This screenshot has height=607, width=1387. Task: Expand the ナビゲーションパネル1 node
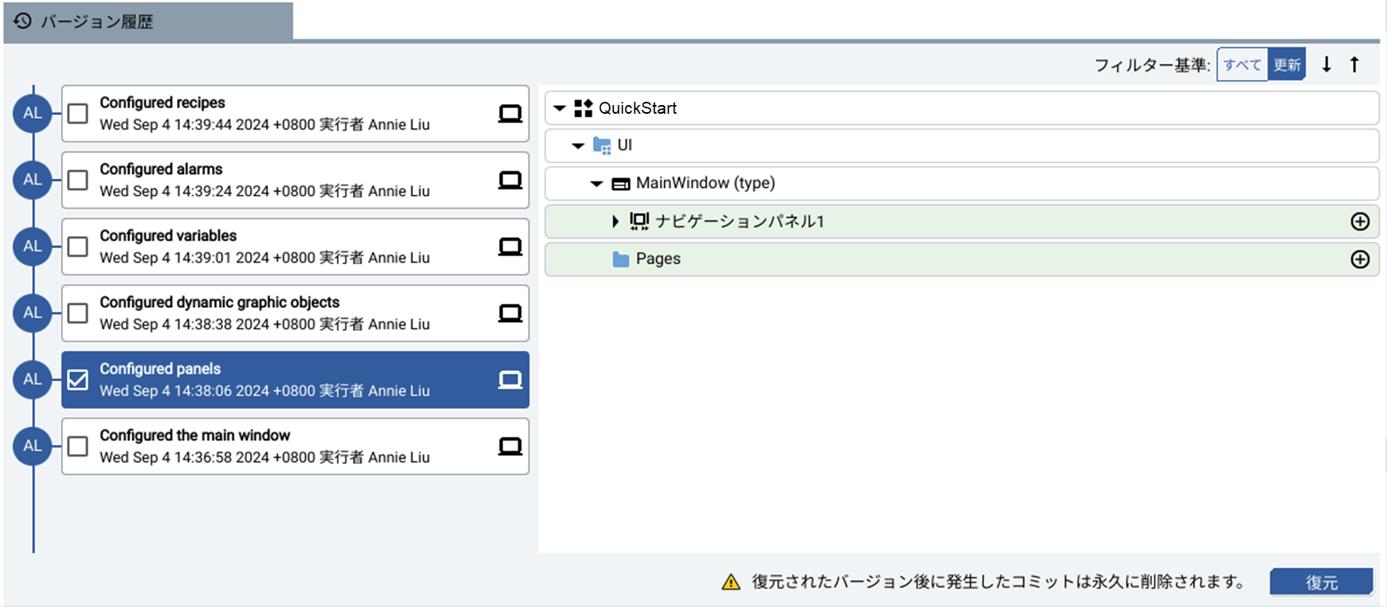tap(615, 221)
